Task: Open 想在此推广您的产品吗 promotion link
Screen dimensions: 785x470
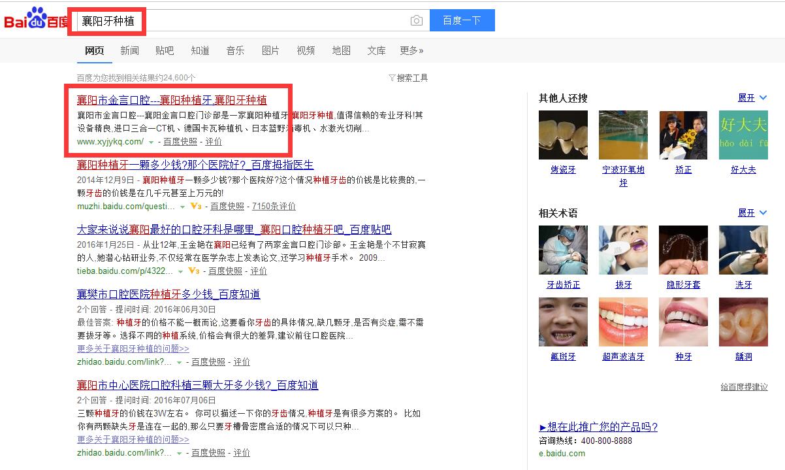Action: 598,427
